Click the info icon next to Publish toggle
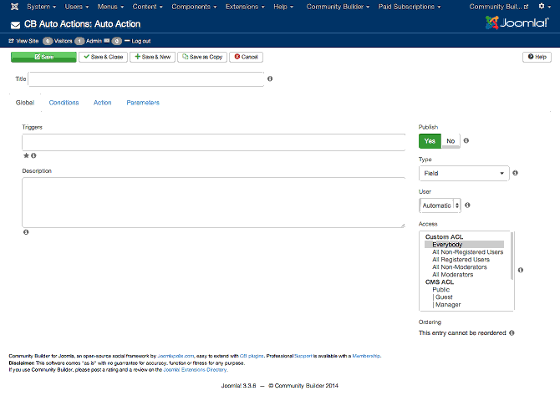 pos(466,140)
